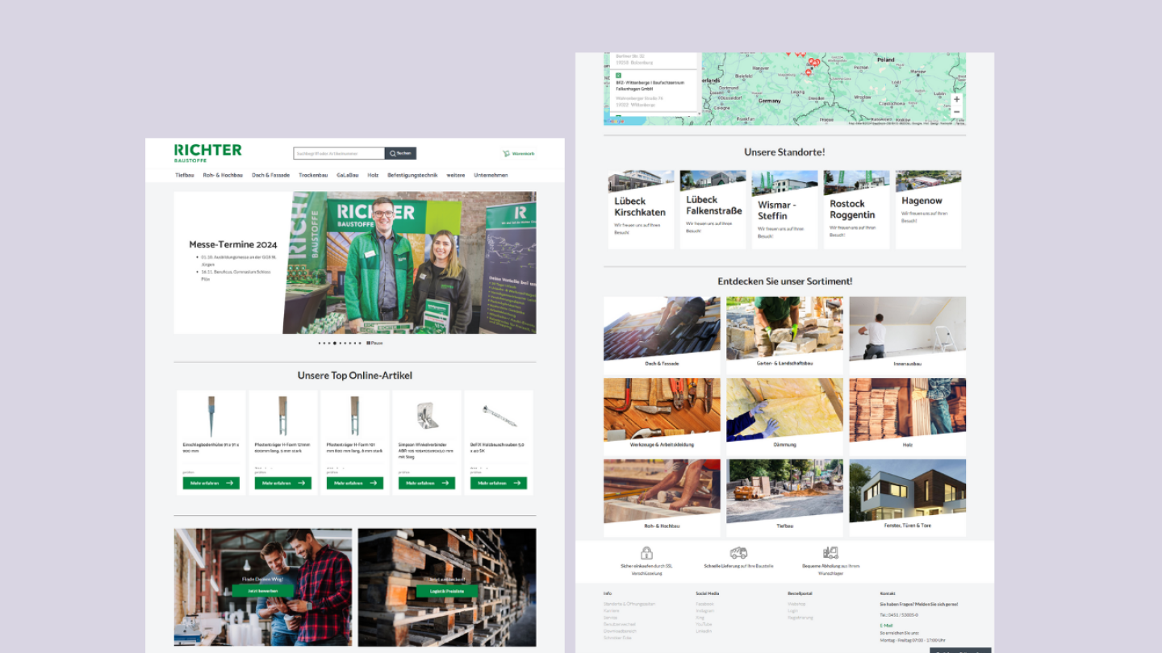
Task: Click the magnifier Suchen search button
Action: click(x=400, y=153)
